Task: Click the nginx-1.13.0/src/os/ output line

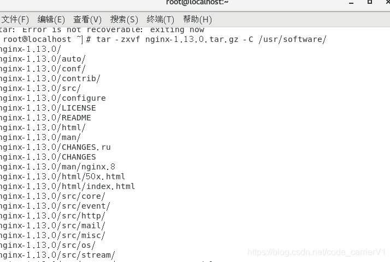Action: pos(48,245)
